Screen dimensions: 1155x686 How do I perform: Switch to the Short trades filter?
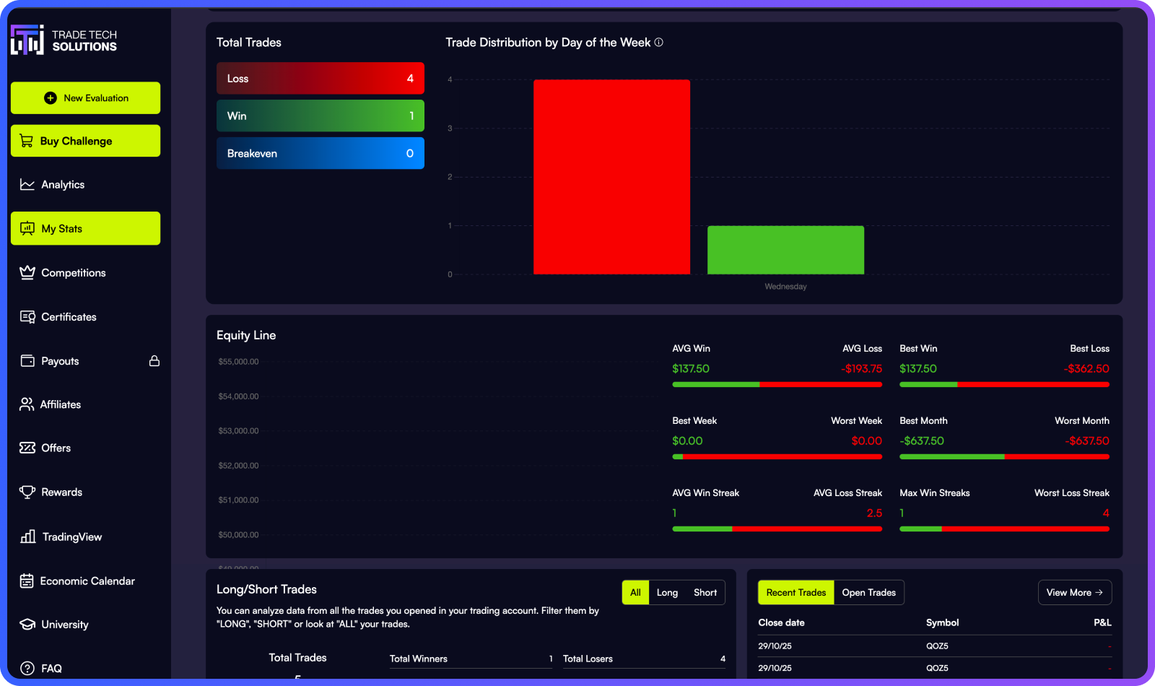click(x=705, y=592)
